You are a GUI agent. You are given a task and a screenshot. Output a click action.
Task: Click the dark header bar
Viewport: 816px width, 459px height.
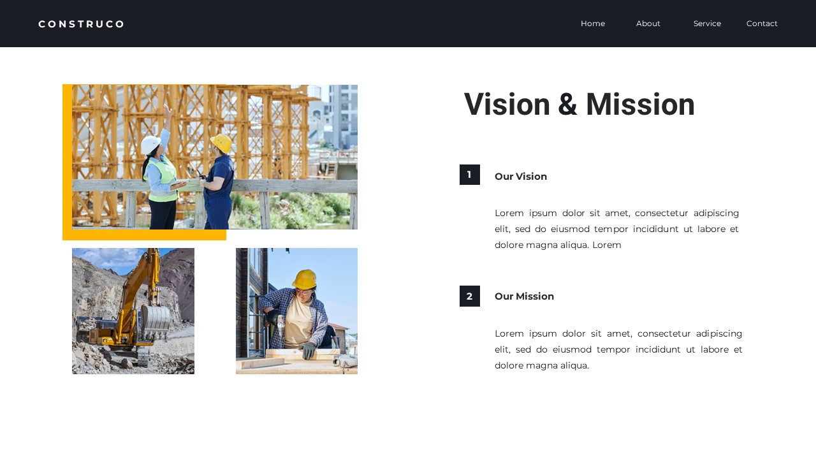pyautogui.click(x=382, y=23)
